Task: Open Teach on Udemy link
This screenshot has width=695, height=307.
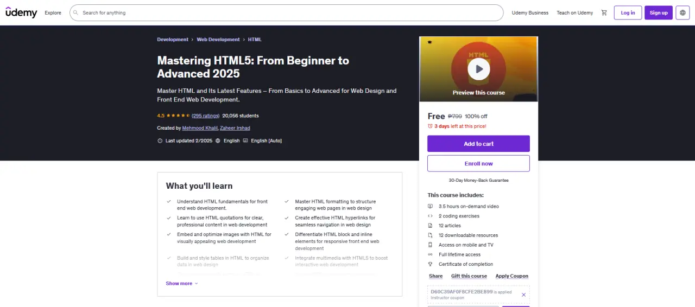Action: tap(574, 12)
